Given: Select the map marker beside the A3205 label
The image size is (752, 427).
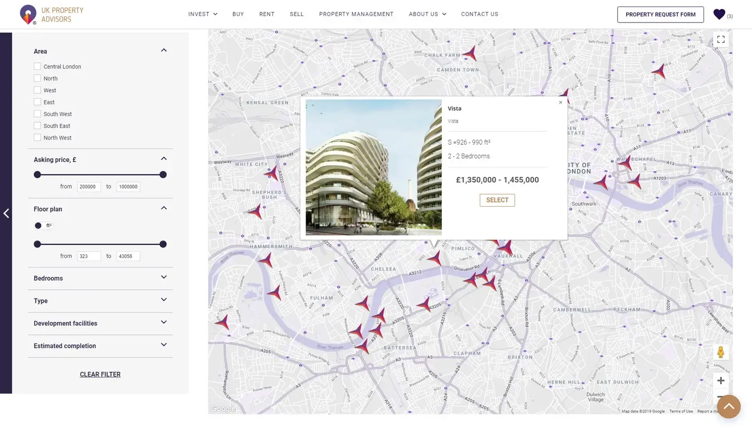Looking at the screenshot, I should tap(424, 304).
